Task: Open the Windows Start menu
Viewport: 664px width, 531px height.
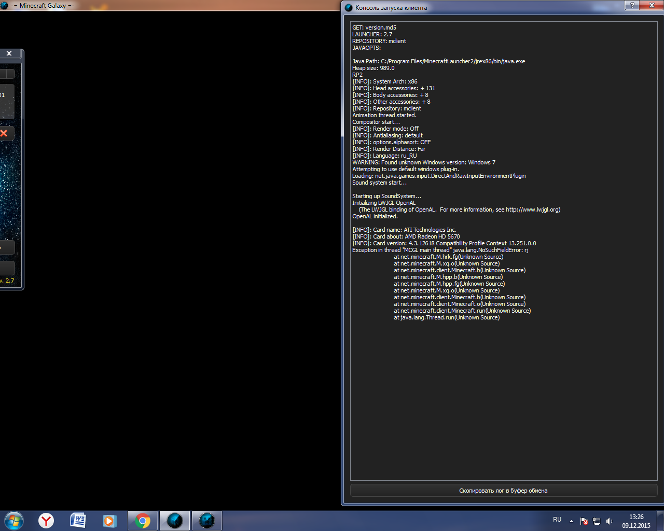Action: [x=14, y=521]
